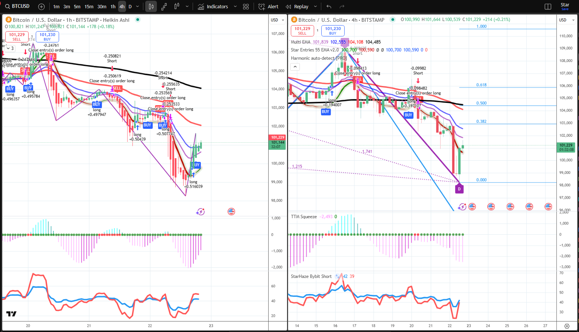Click the redo arrow icon
The width and height of the screenshot is (579, 332).
pyautogui.click(x=342, y=7)
